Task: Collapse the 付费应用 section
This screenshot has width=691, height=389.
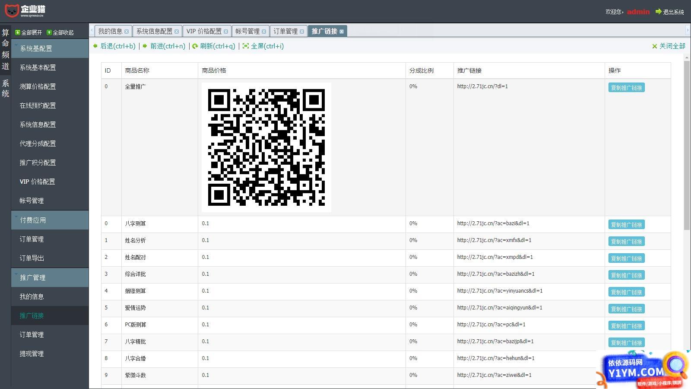Action: coord(50,220)
